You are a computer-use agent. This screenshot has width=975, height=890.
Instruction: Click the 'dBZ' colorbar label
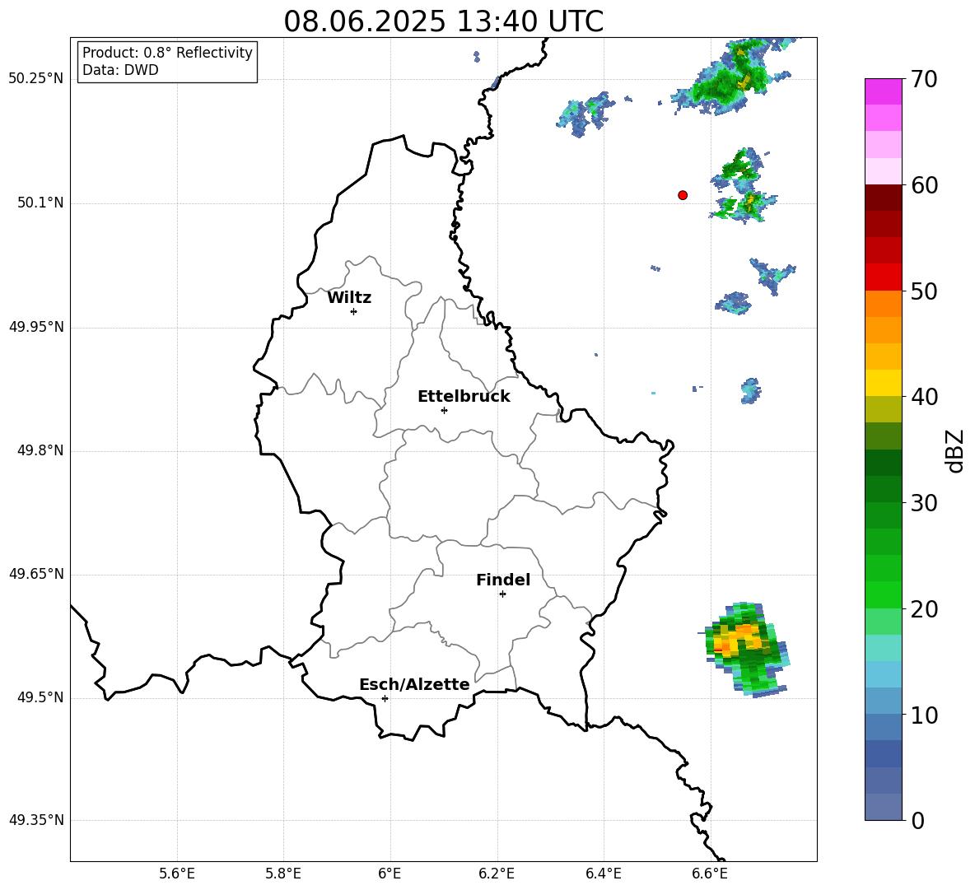[x=955, y=451]
